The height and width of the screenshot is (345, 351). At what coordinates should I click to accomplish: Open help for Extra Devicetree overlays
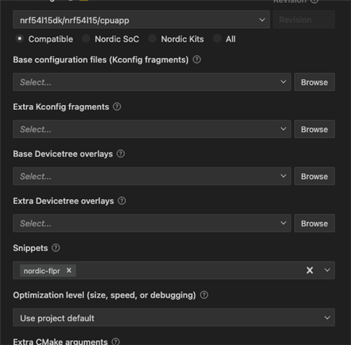click(x=122, y=201)
